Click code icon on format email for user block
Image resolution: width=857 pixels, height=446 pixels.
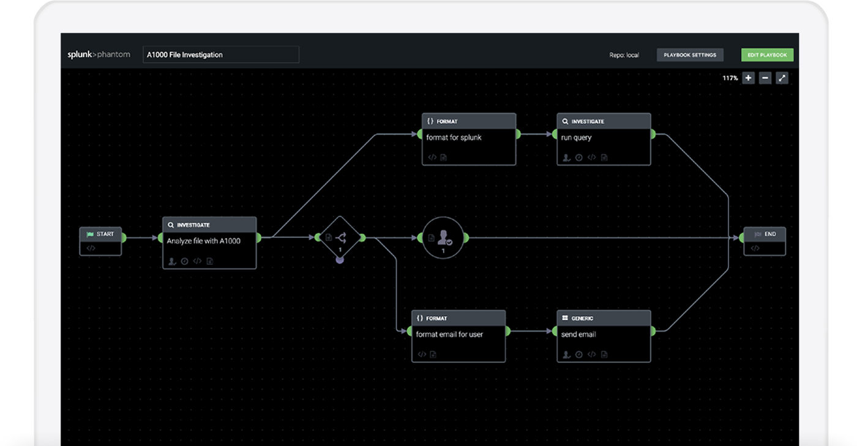click(422, 354)
